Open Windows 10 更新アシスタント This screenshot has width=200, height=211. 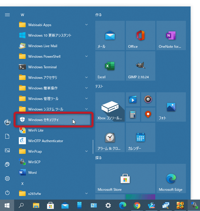coord(53,35)
